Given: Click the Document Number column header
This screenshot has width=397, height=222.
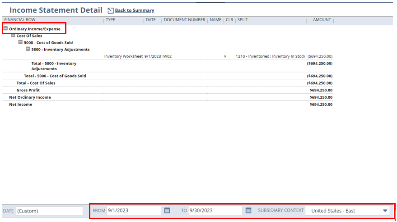Looking at the screenshot, I should pyautogui.click(x=184, y=20).
